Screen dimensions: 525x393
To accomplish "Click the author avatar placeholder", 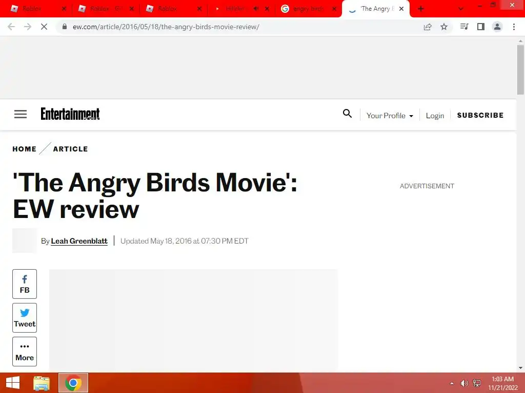I will click(25, 241).
